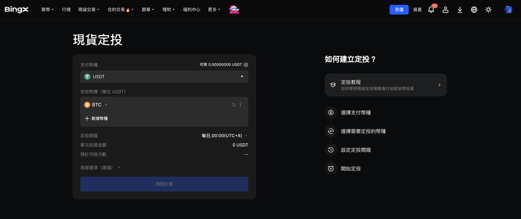Open the BTC coin selector dropdown
521x219 pixels.
click(96, 105)
